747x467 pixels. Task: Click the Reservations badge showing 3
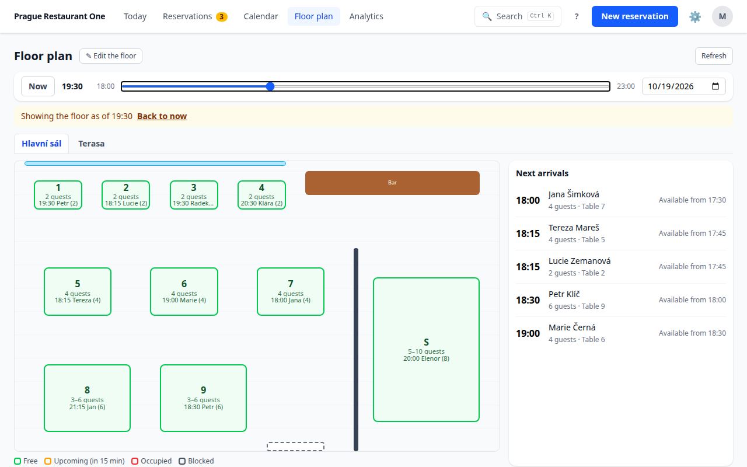222,16
